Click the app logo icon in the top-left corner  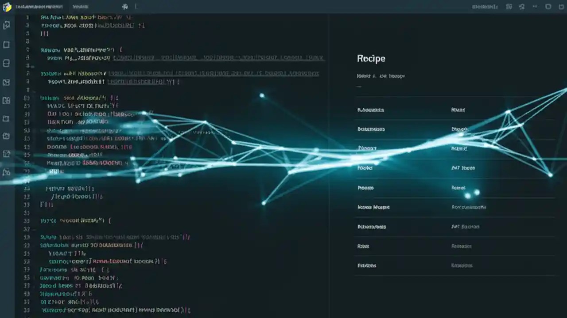coord(7,7)
